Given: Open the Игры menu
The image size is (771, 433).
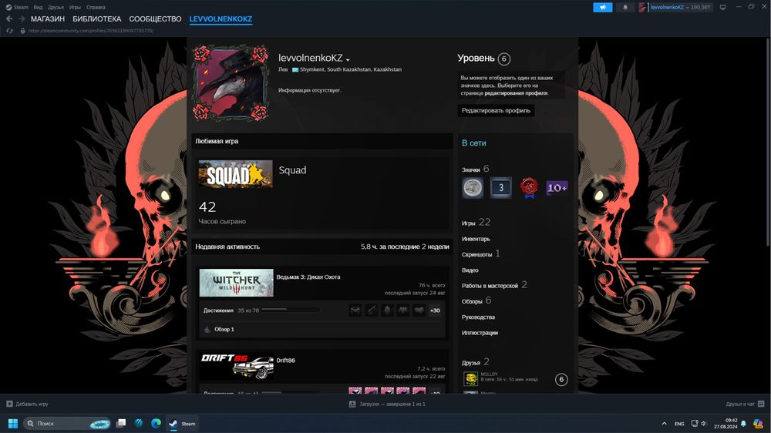Looking at the screenshot, I should point(75,8).
